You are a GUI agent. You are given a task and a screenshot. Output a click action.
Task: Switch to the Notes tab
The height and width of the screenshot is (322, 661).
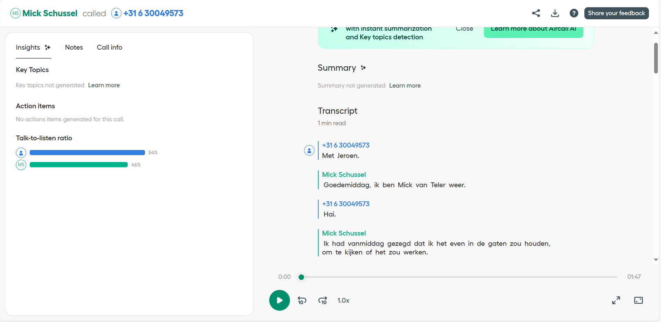click(x=74, y=47)
